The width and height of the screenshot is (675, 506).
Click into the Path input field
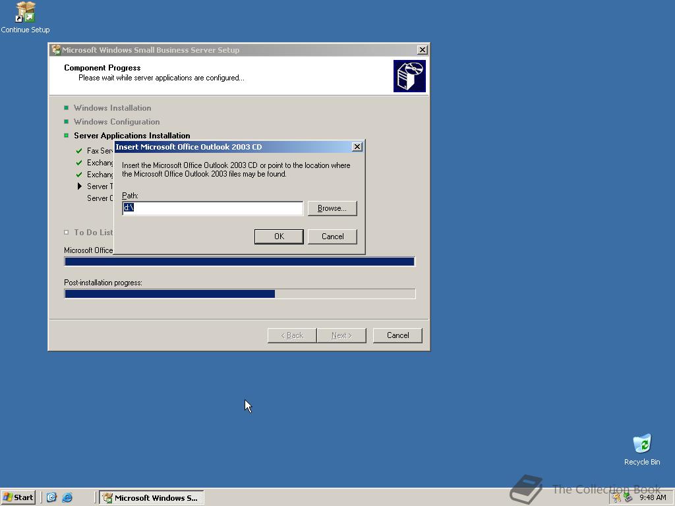pyautogui.click(x=213, y=208)
